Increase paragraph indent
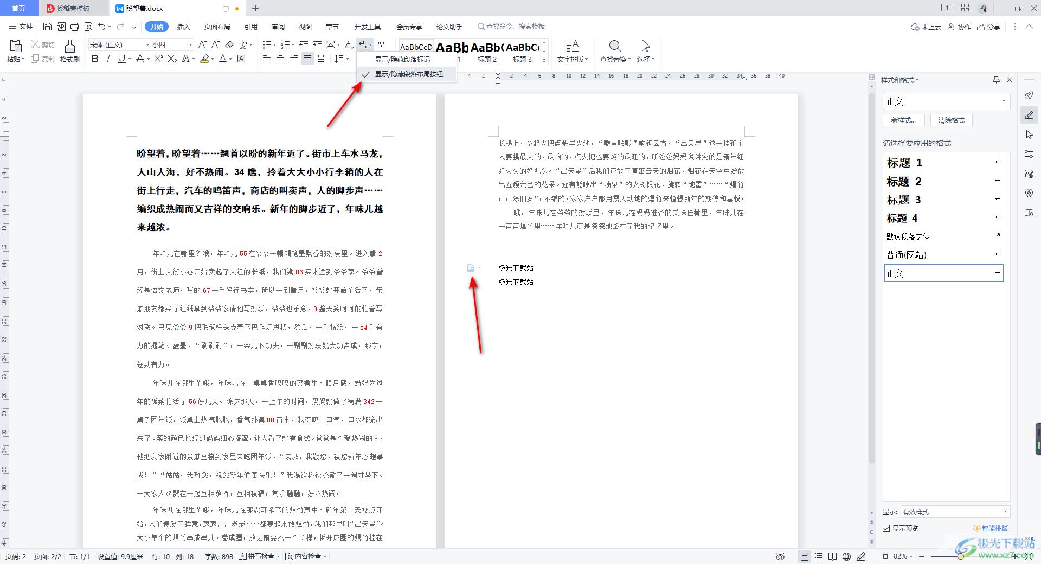The image size is (1041, 564). point(317,44)
